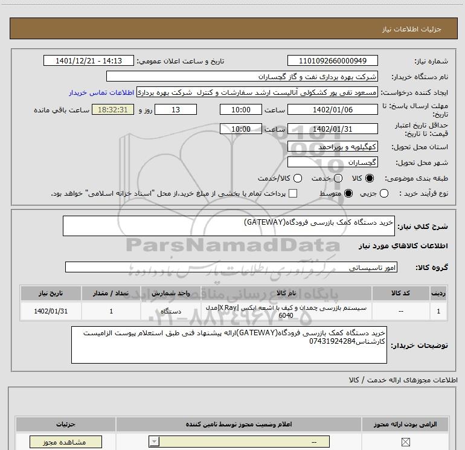The height and width of the screenshot is (450, 465).
Task: Click the announcement date field 1401/12/21 - 14:13
Action: point(89,61)
